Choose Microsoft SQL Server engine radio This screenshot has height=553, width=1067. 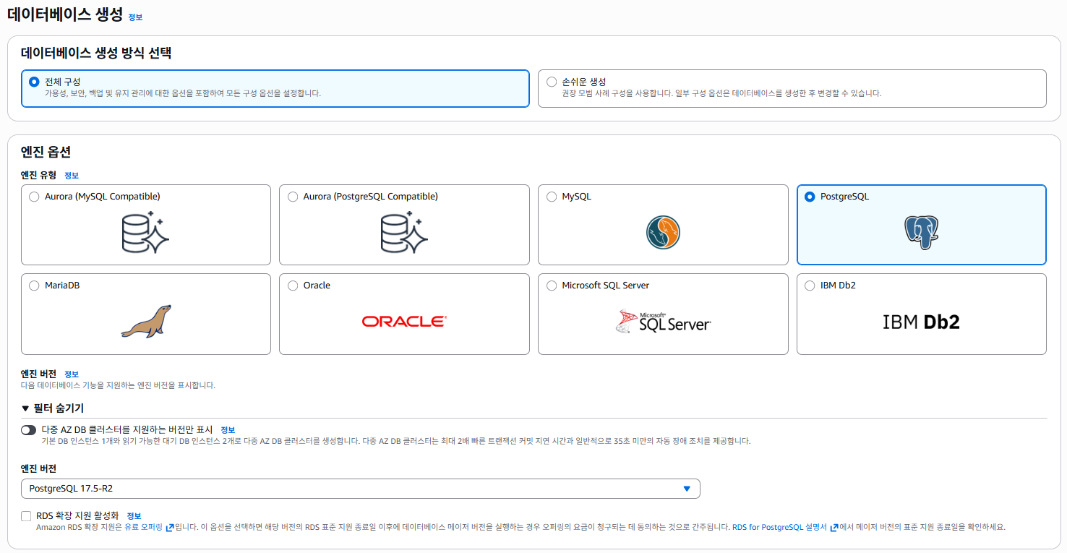point(552,286)
